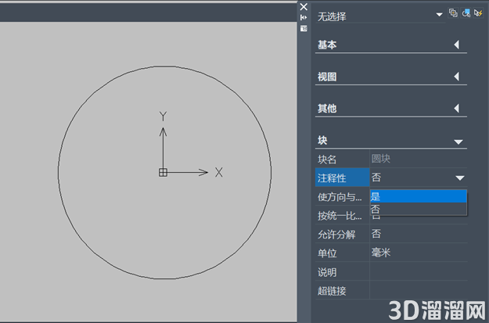Open the 无选择 selection dropdown
This screenshot has height=323, width=489.
(440, 15)
